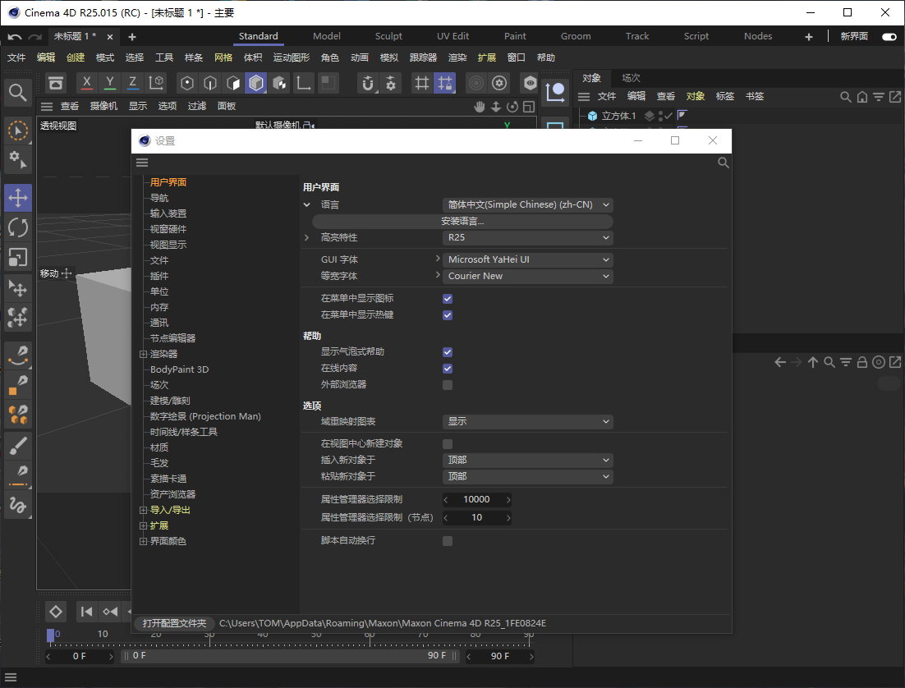This screenshot has width=905, height=688.
Task: Click the spline sketch tool in left toolbar
Action: (18, 505)
